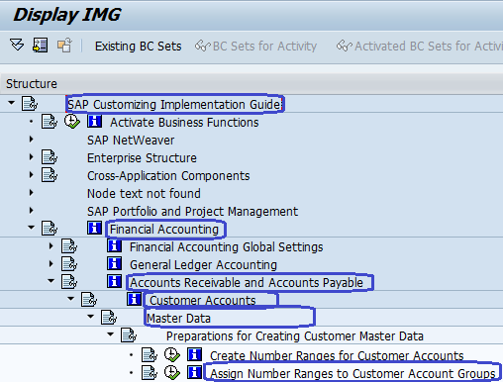Open documentation icon for Customer Accounts
The width and height of the screenshot is (503, 382).
click(89, 300)
